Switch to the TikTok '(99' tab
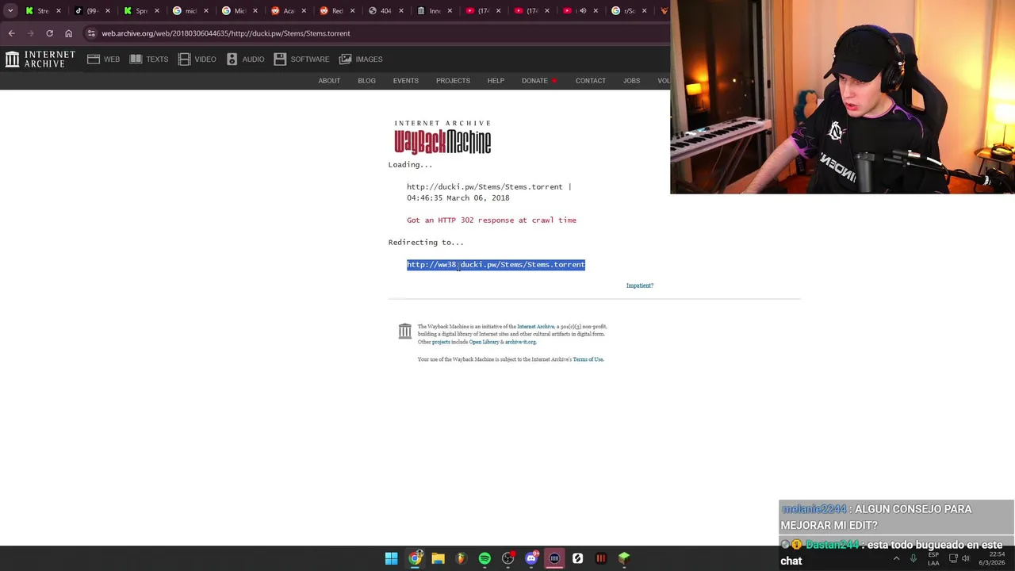The image size is (1015, 571). pos(91,11)
